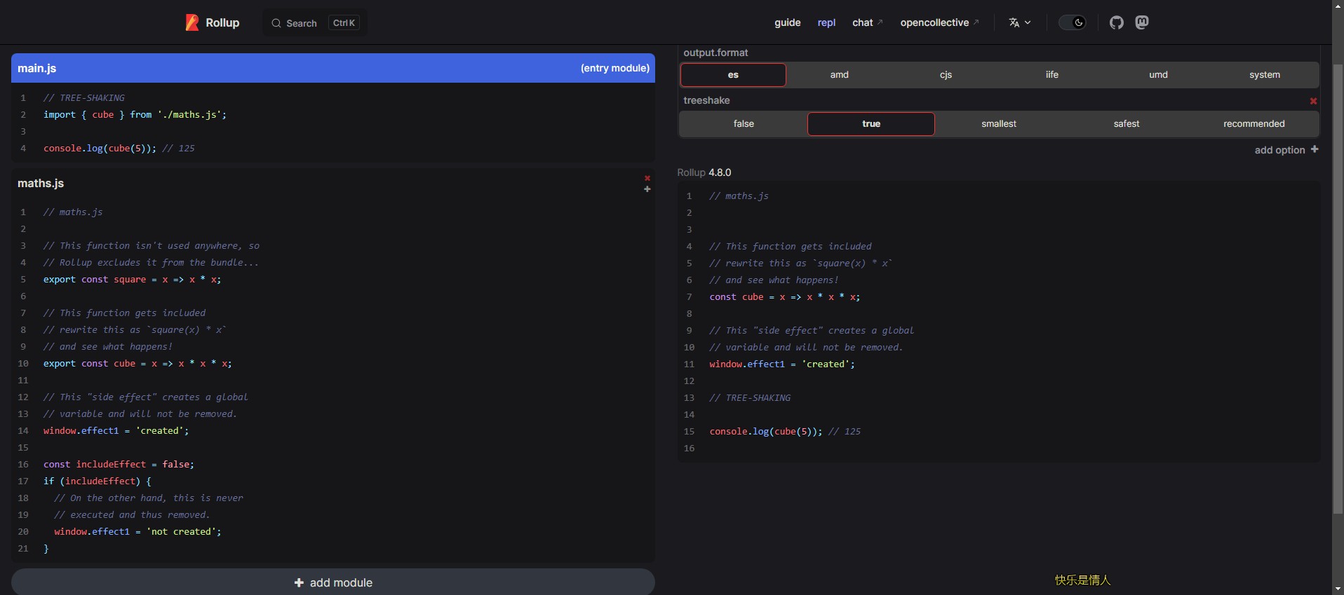Click the if (includeEffect) { line
This screenshot has height=595, width=1344.
(97, 481)
